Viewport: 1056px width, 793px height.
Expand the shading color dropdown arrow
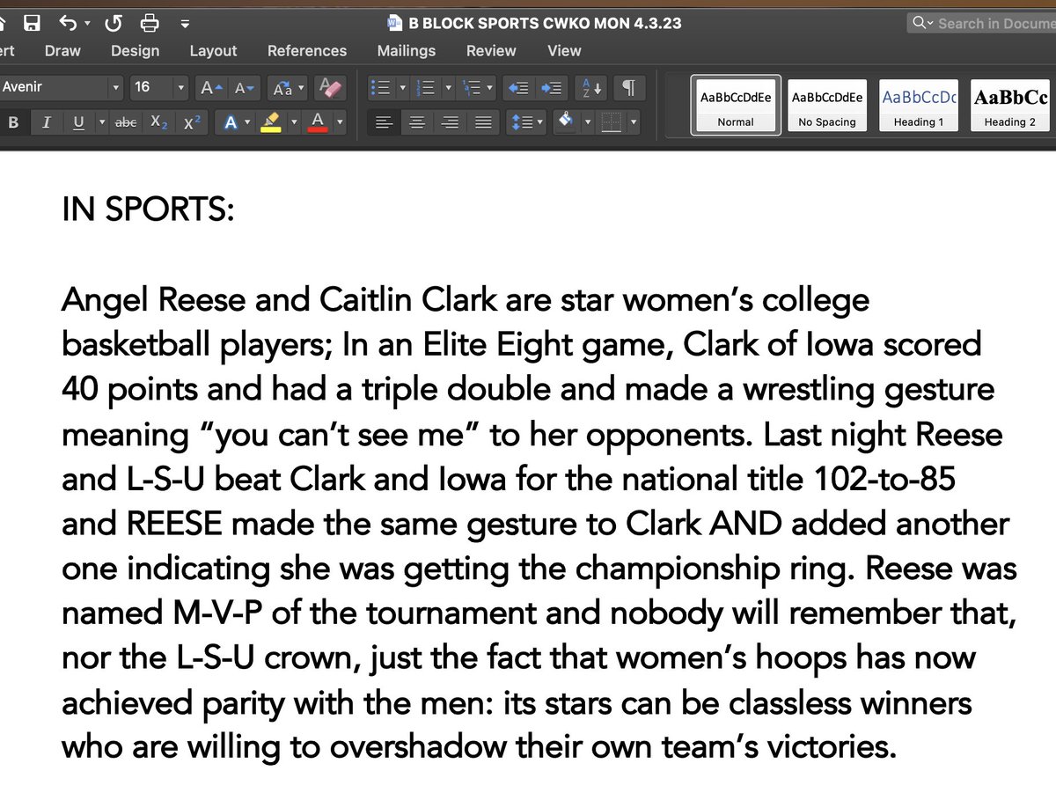[588, 123]
